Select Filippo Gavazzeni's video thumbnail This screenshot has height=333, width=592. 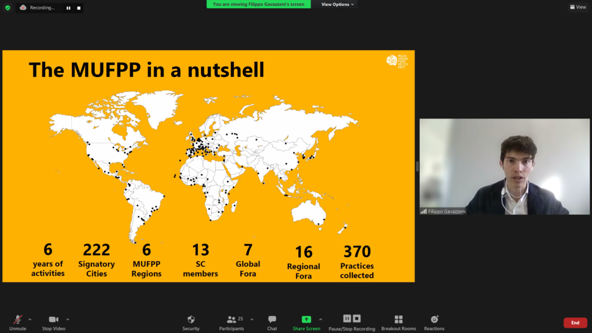[x=504, y=166]
